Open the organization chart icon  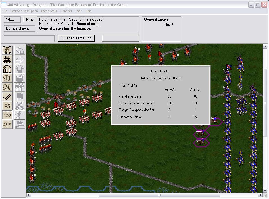click(x=7, y=59)
